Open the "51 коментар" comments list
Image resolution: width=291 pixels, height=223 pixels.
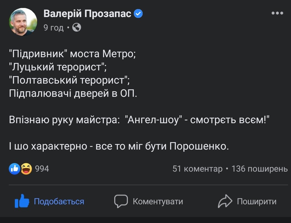pos(197,169)
